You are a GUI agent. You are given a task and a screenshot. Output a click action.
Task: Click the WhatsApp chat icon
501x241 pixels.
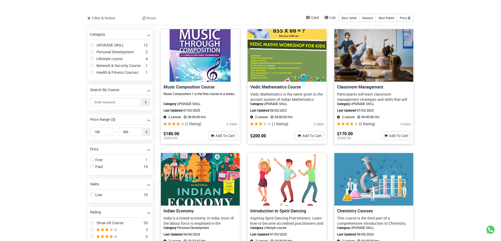(x=490, y=230)
